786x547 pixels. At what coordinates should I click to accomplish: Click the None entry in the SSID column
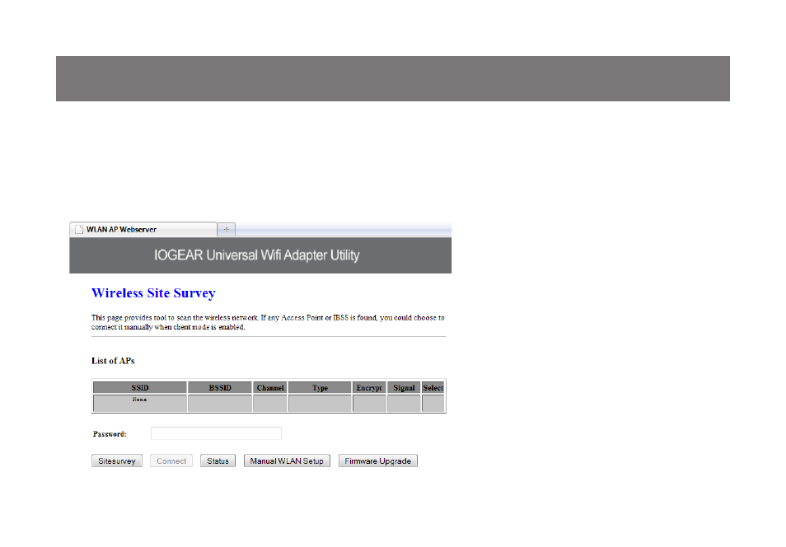click(x=140, y=400)
